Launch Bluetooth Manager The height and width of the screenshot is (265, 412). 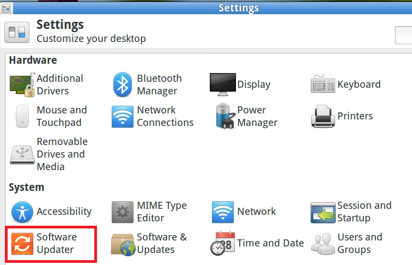point(147,85)
